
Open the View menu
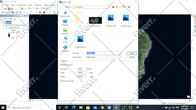pyautogui.click(x=13, y=5)
